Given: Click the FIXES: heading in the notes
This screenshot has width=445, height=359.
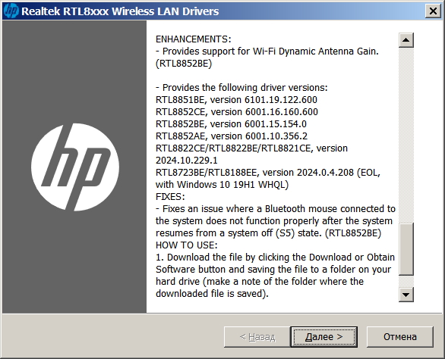Looking at the screenshot, I should click(x=170, y=196).
